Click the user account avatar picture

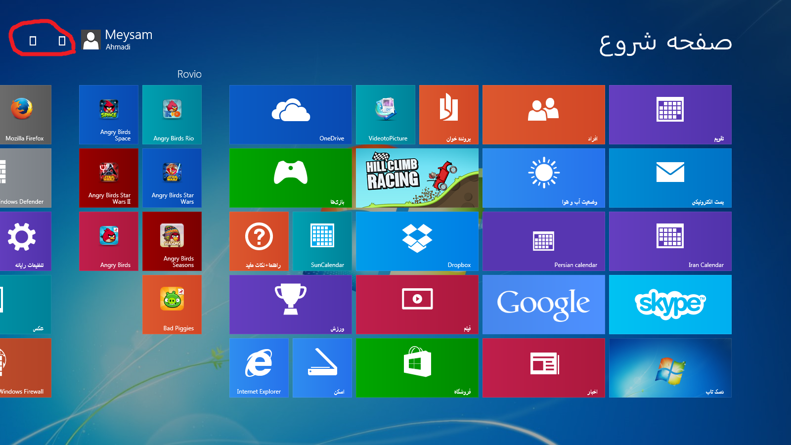[x=91, y=40]
